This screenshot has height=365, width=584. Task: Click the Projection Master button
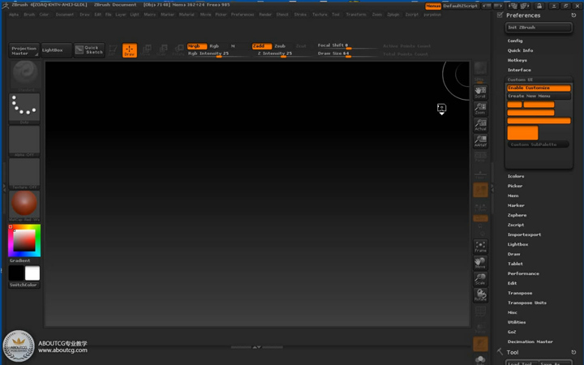24,50
